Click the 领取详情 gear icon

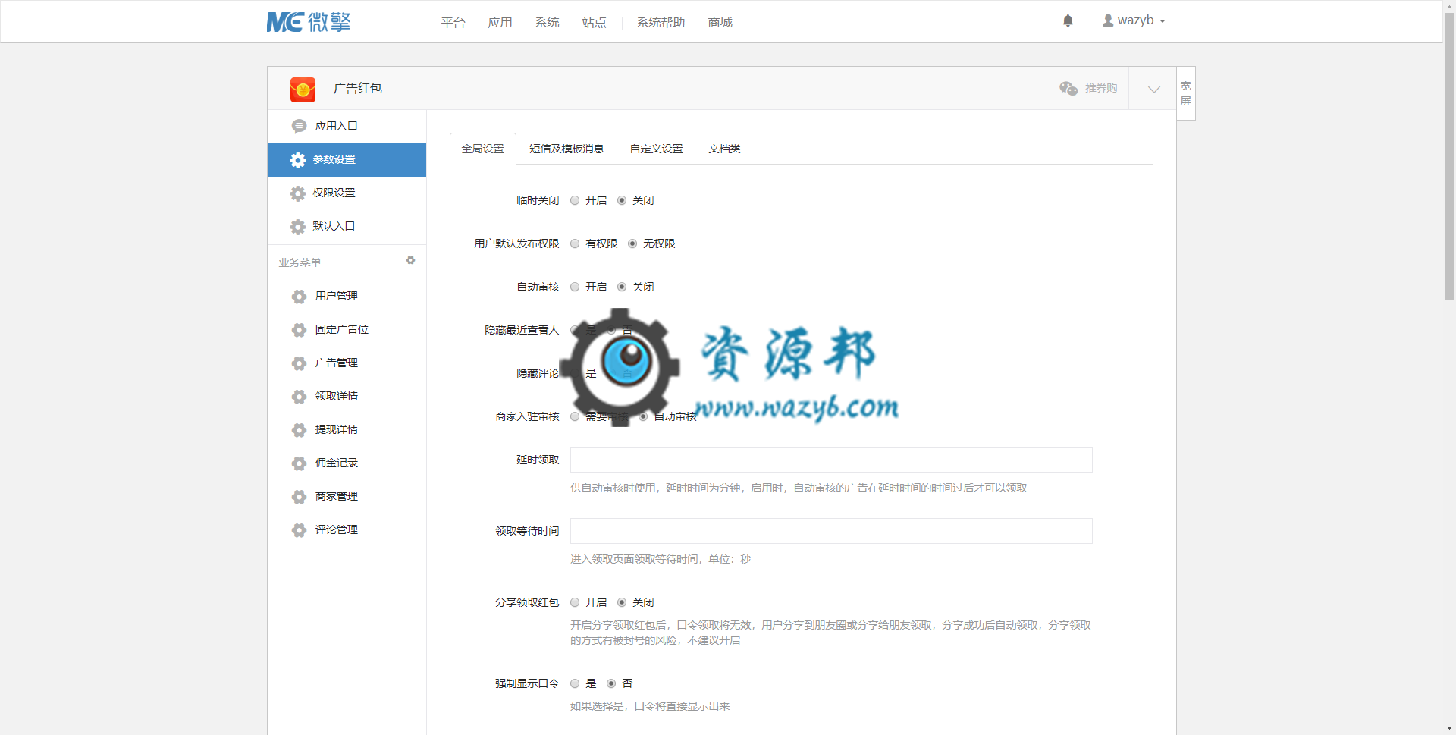click(x=299, y=397)
